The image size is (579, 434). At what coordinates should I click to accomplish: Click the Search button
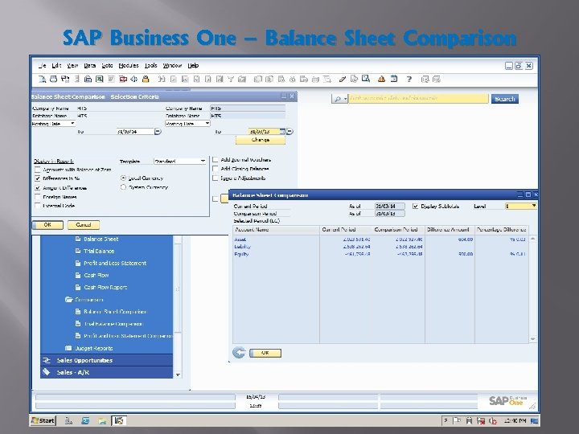point(505,99)
